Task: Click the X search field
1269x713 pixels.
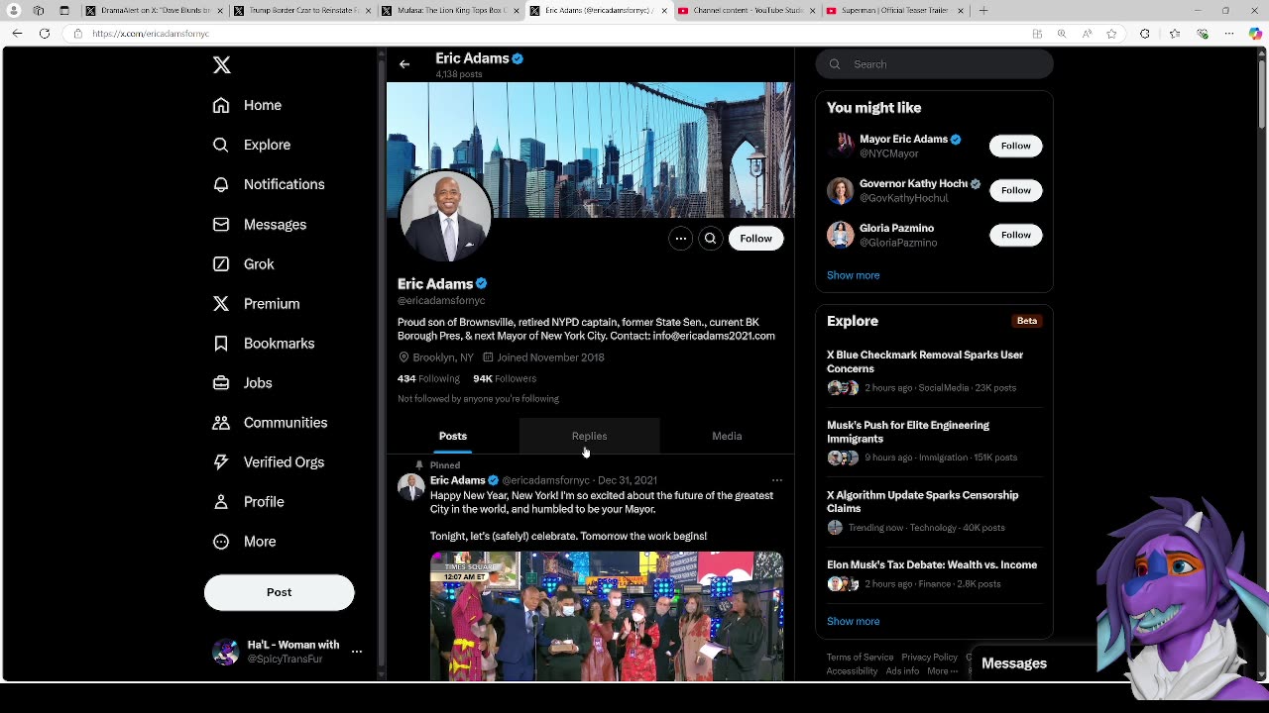Action: 934,64
